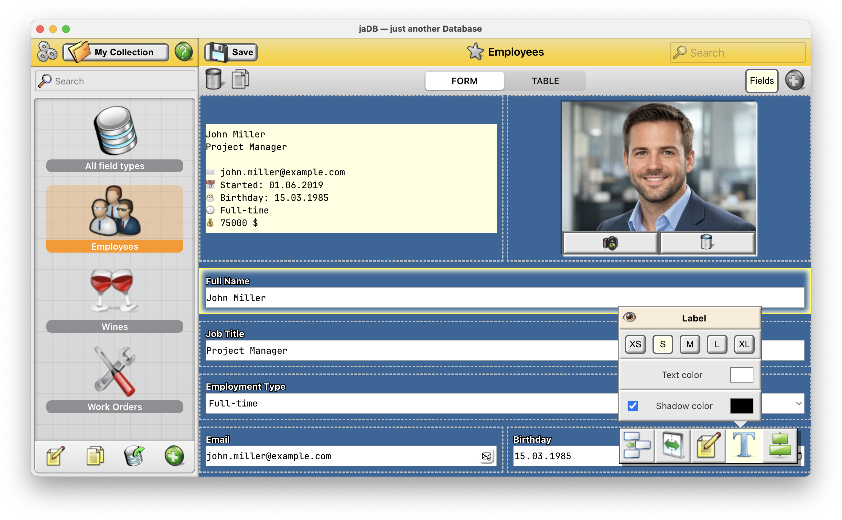
Task: Switch to the TABLE tab
Action: pos(545,81)
